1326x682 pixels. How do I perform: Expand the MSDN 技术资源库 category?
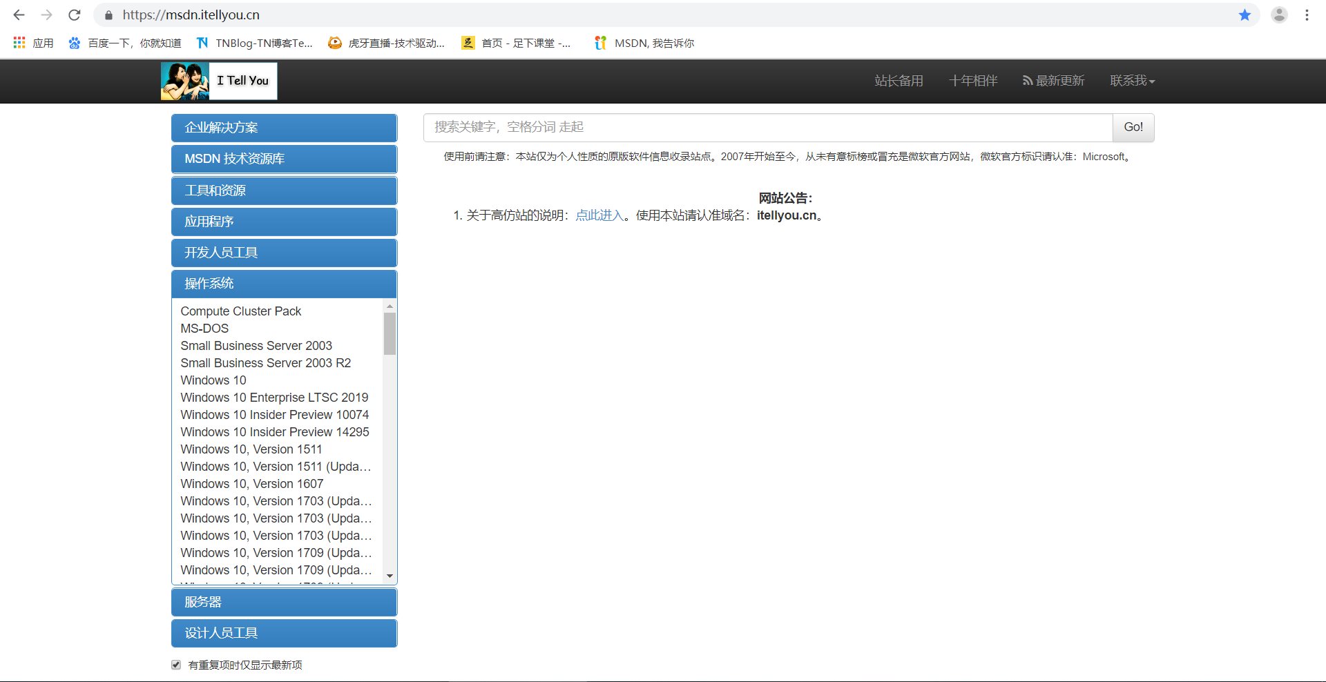point(284,159)
